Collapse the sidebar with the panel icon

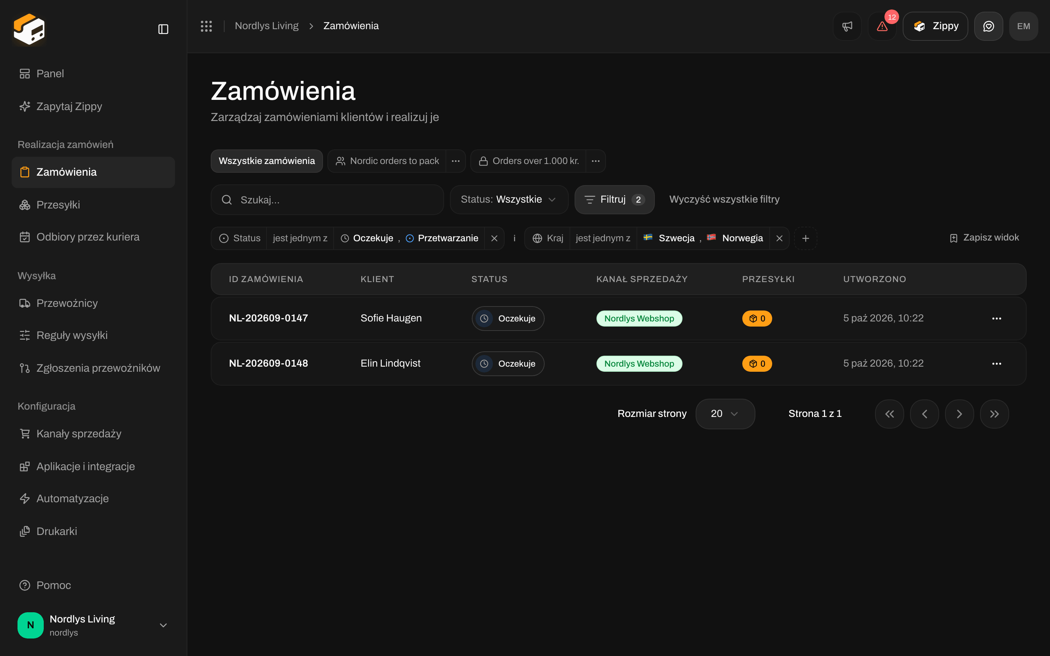[x=163, y=29]
